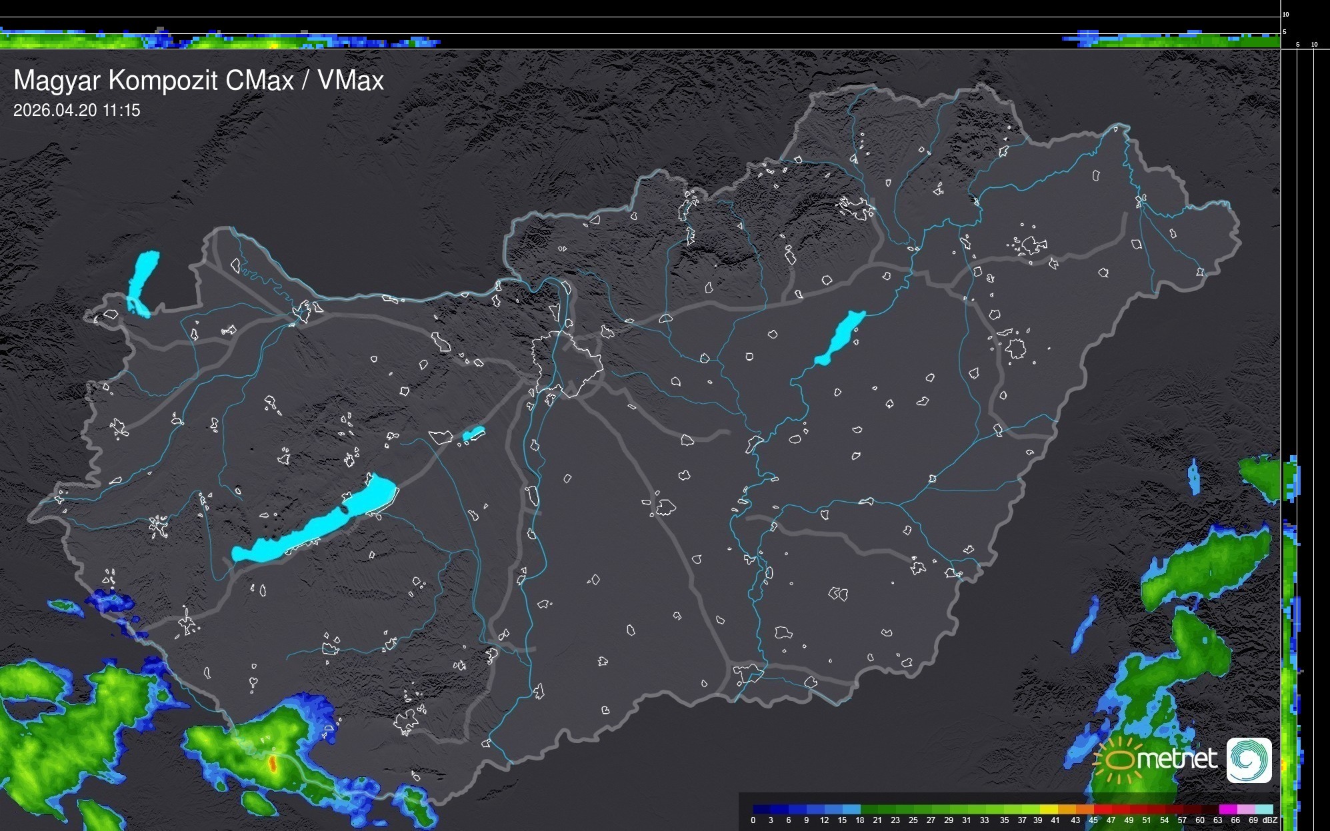Click the teal swirl app icon
Screen dimensions: 1330x831
tap(1249, 760)
